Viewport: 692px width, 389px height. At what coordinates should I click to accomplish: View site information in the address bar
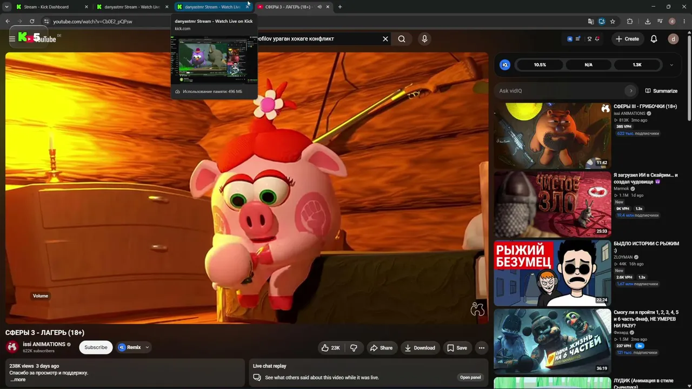click(46, 22)
